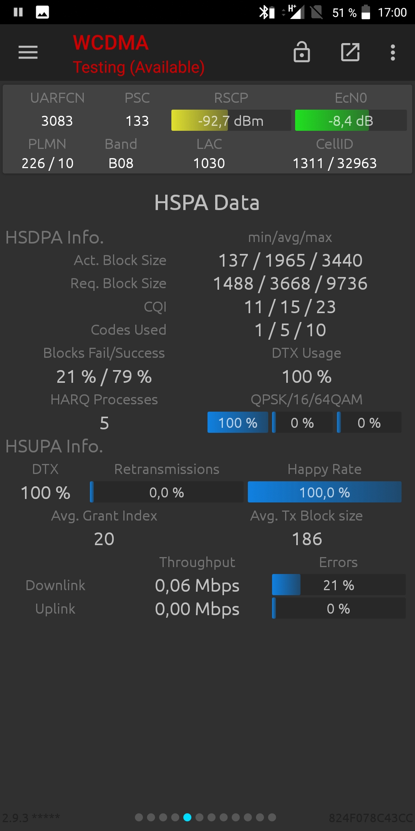The width and height of the screenshot is (415, 831).
Task: Tap the pause icon in status bar
Action: click(18, 12)
